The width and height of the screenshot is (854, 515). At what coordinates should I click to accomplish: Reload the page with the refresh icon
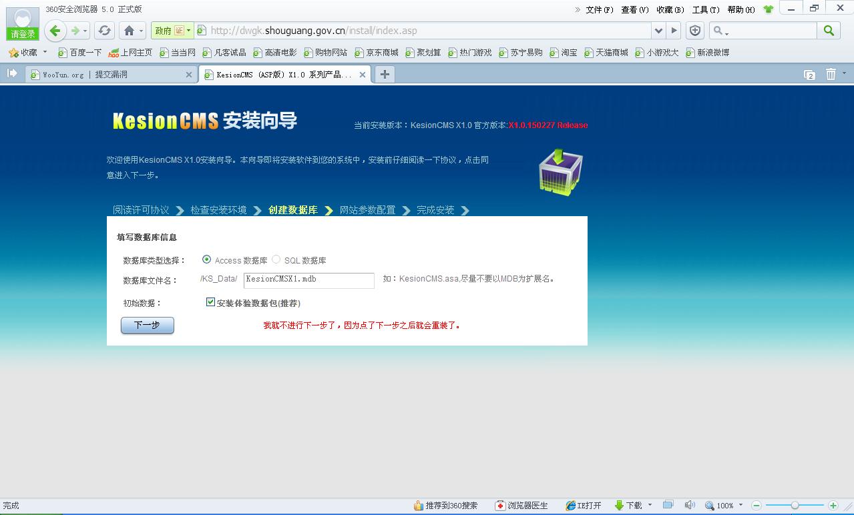point(104,31)
